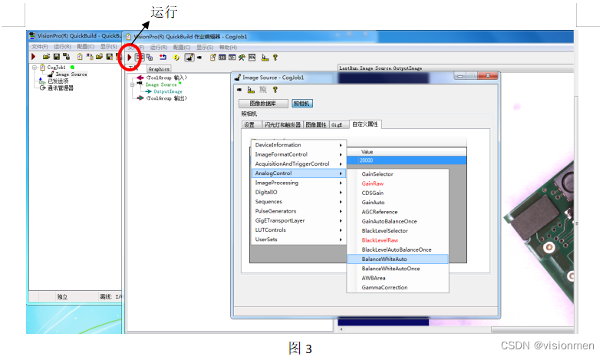This screenshot has width=606, height=357.
Task: Expand the DigitalIO submenu
Action: [298, 192]
